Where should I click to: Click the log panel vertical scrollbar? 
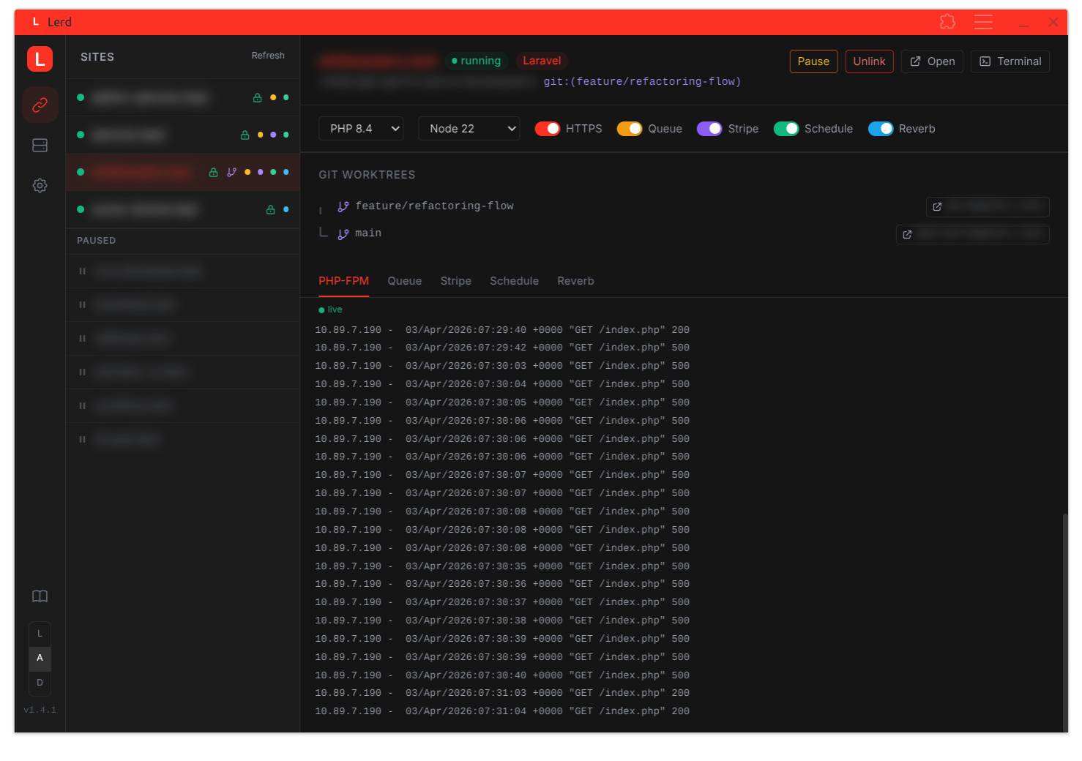click(1065, 622)
